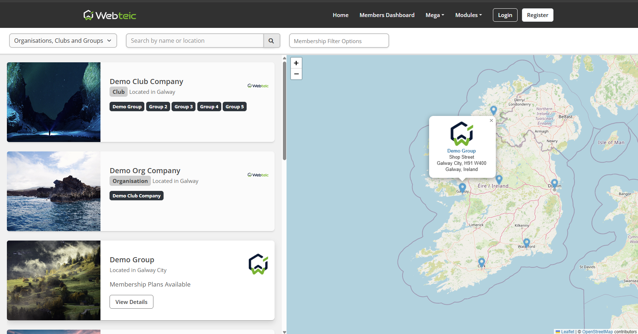Go to Home page

coord(341,15)
